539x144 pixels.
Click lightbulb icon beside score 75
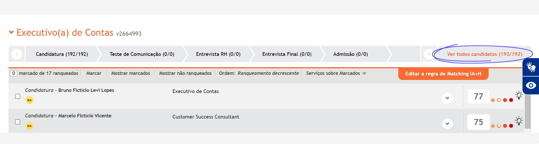coord(519,121)
